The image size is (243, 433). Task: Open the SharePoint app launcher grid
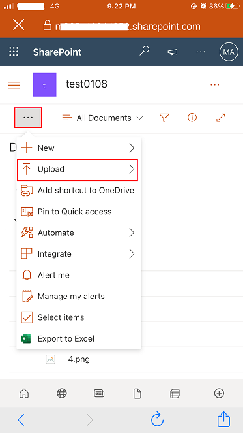coord(14,52)
